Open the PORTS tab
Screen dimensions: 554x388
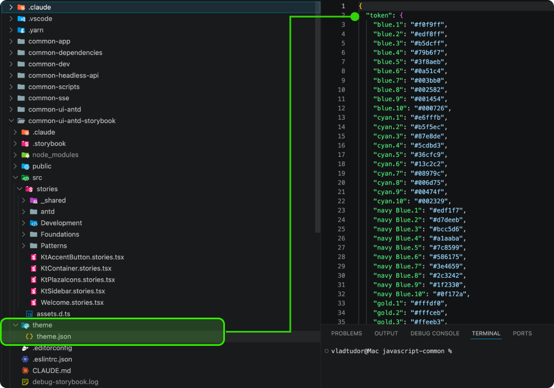click(x=522, y=334)
